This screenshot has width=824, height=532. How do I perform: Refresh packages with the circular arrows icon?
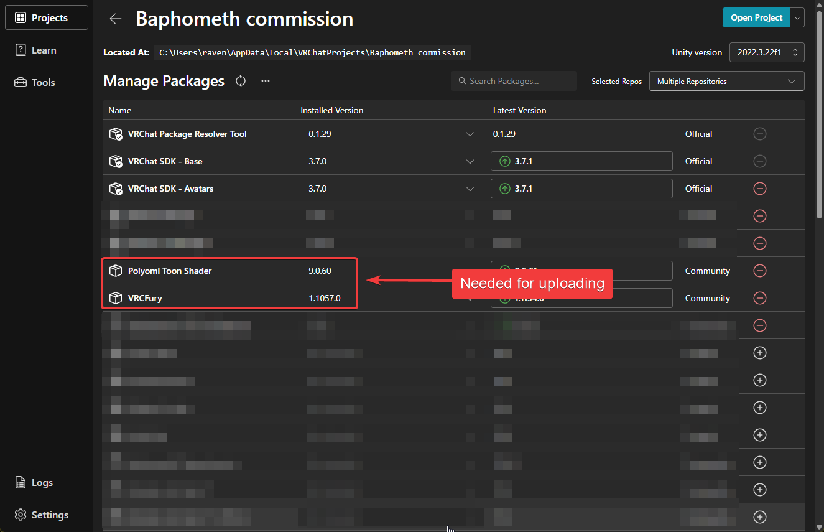click(x=241, y=81)
